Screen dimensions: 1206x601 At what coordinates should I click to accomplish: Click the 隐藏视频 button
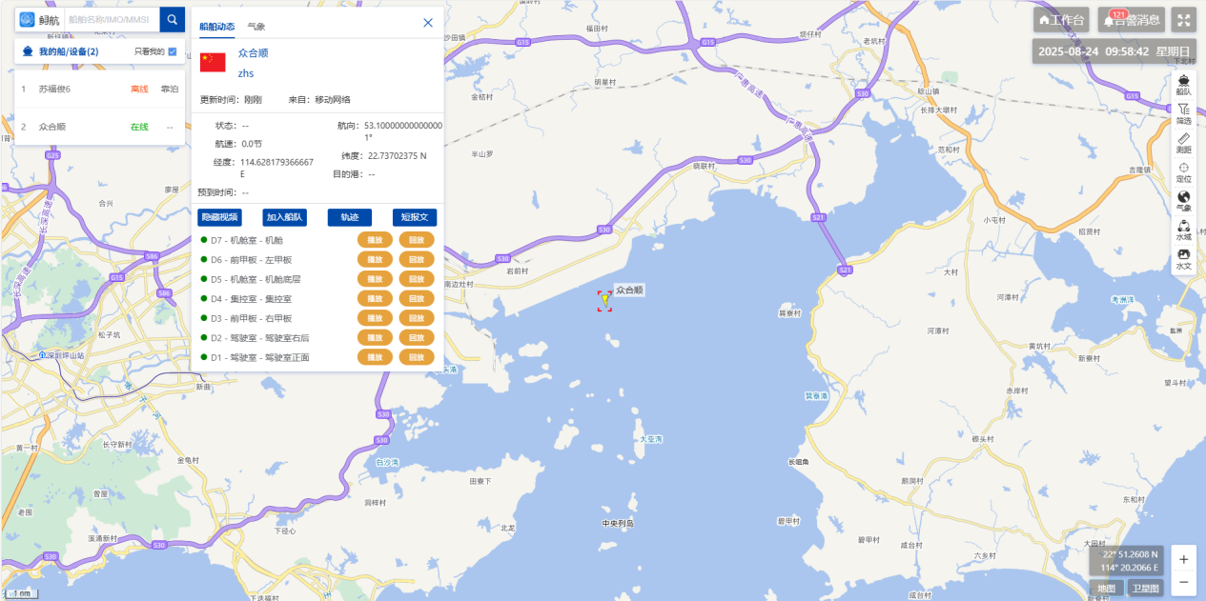[219, 217]
